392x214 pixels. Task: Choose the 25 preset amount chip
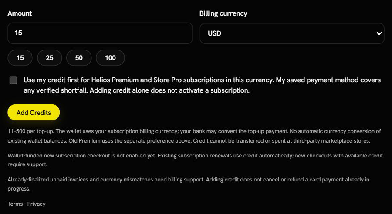point(50,58)
